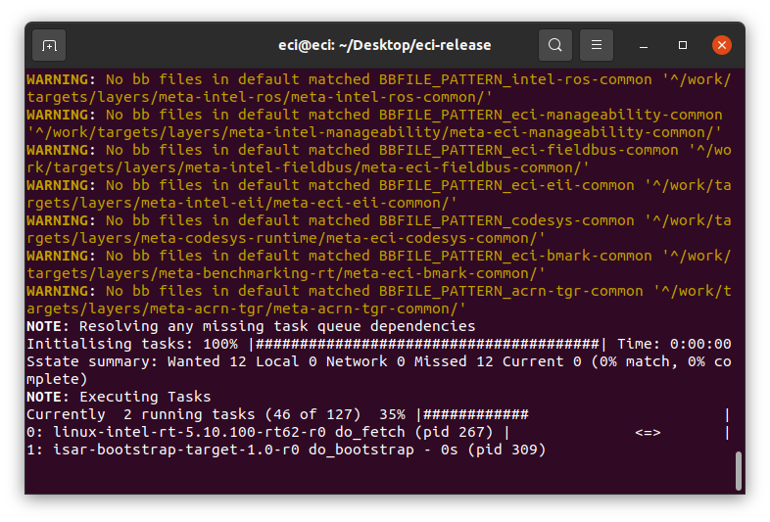Click the 'Time: 0:00:00' text
The width and height of the screenshot is (770, 522).
674,344
